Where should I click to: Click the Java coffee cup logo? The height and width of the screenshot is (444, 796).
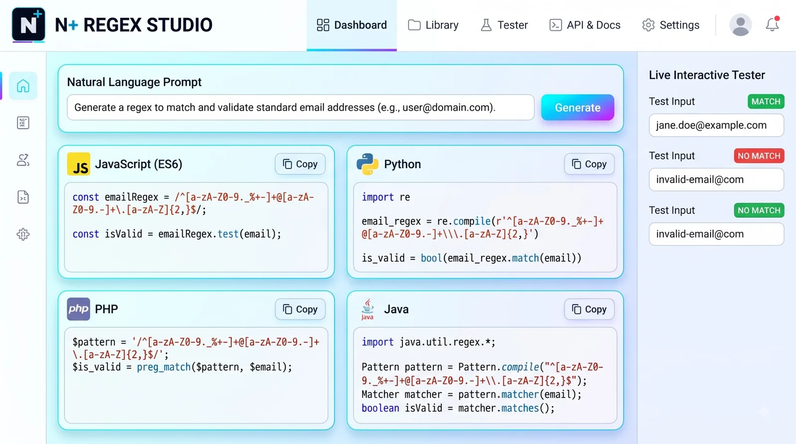(367, 309)
